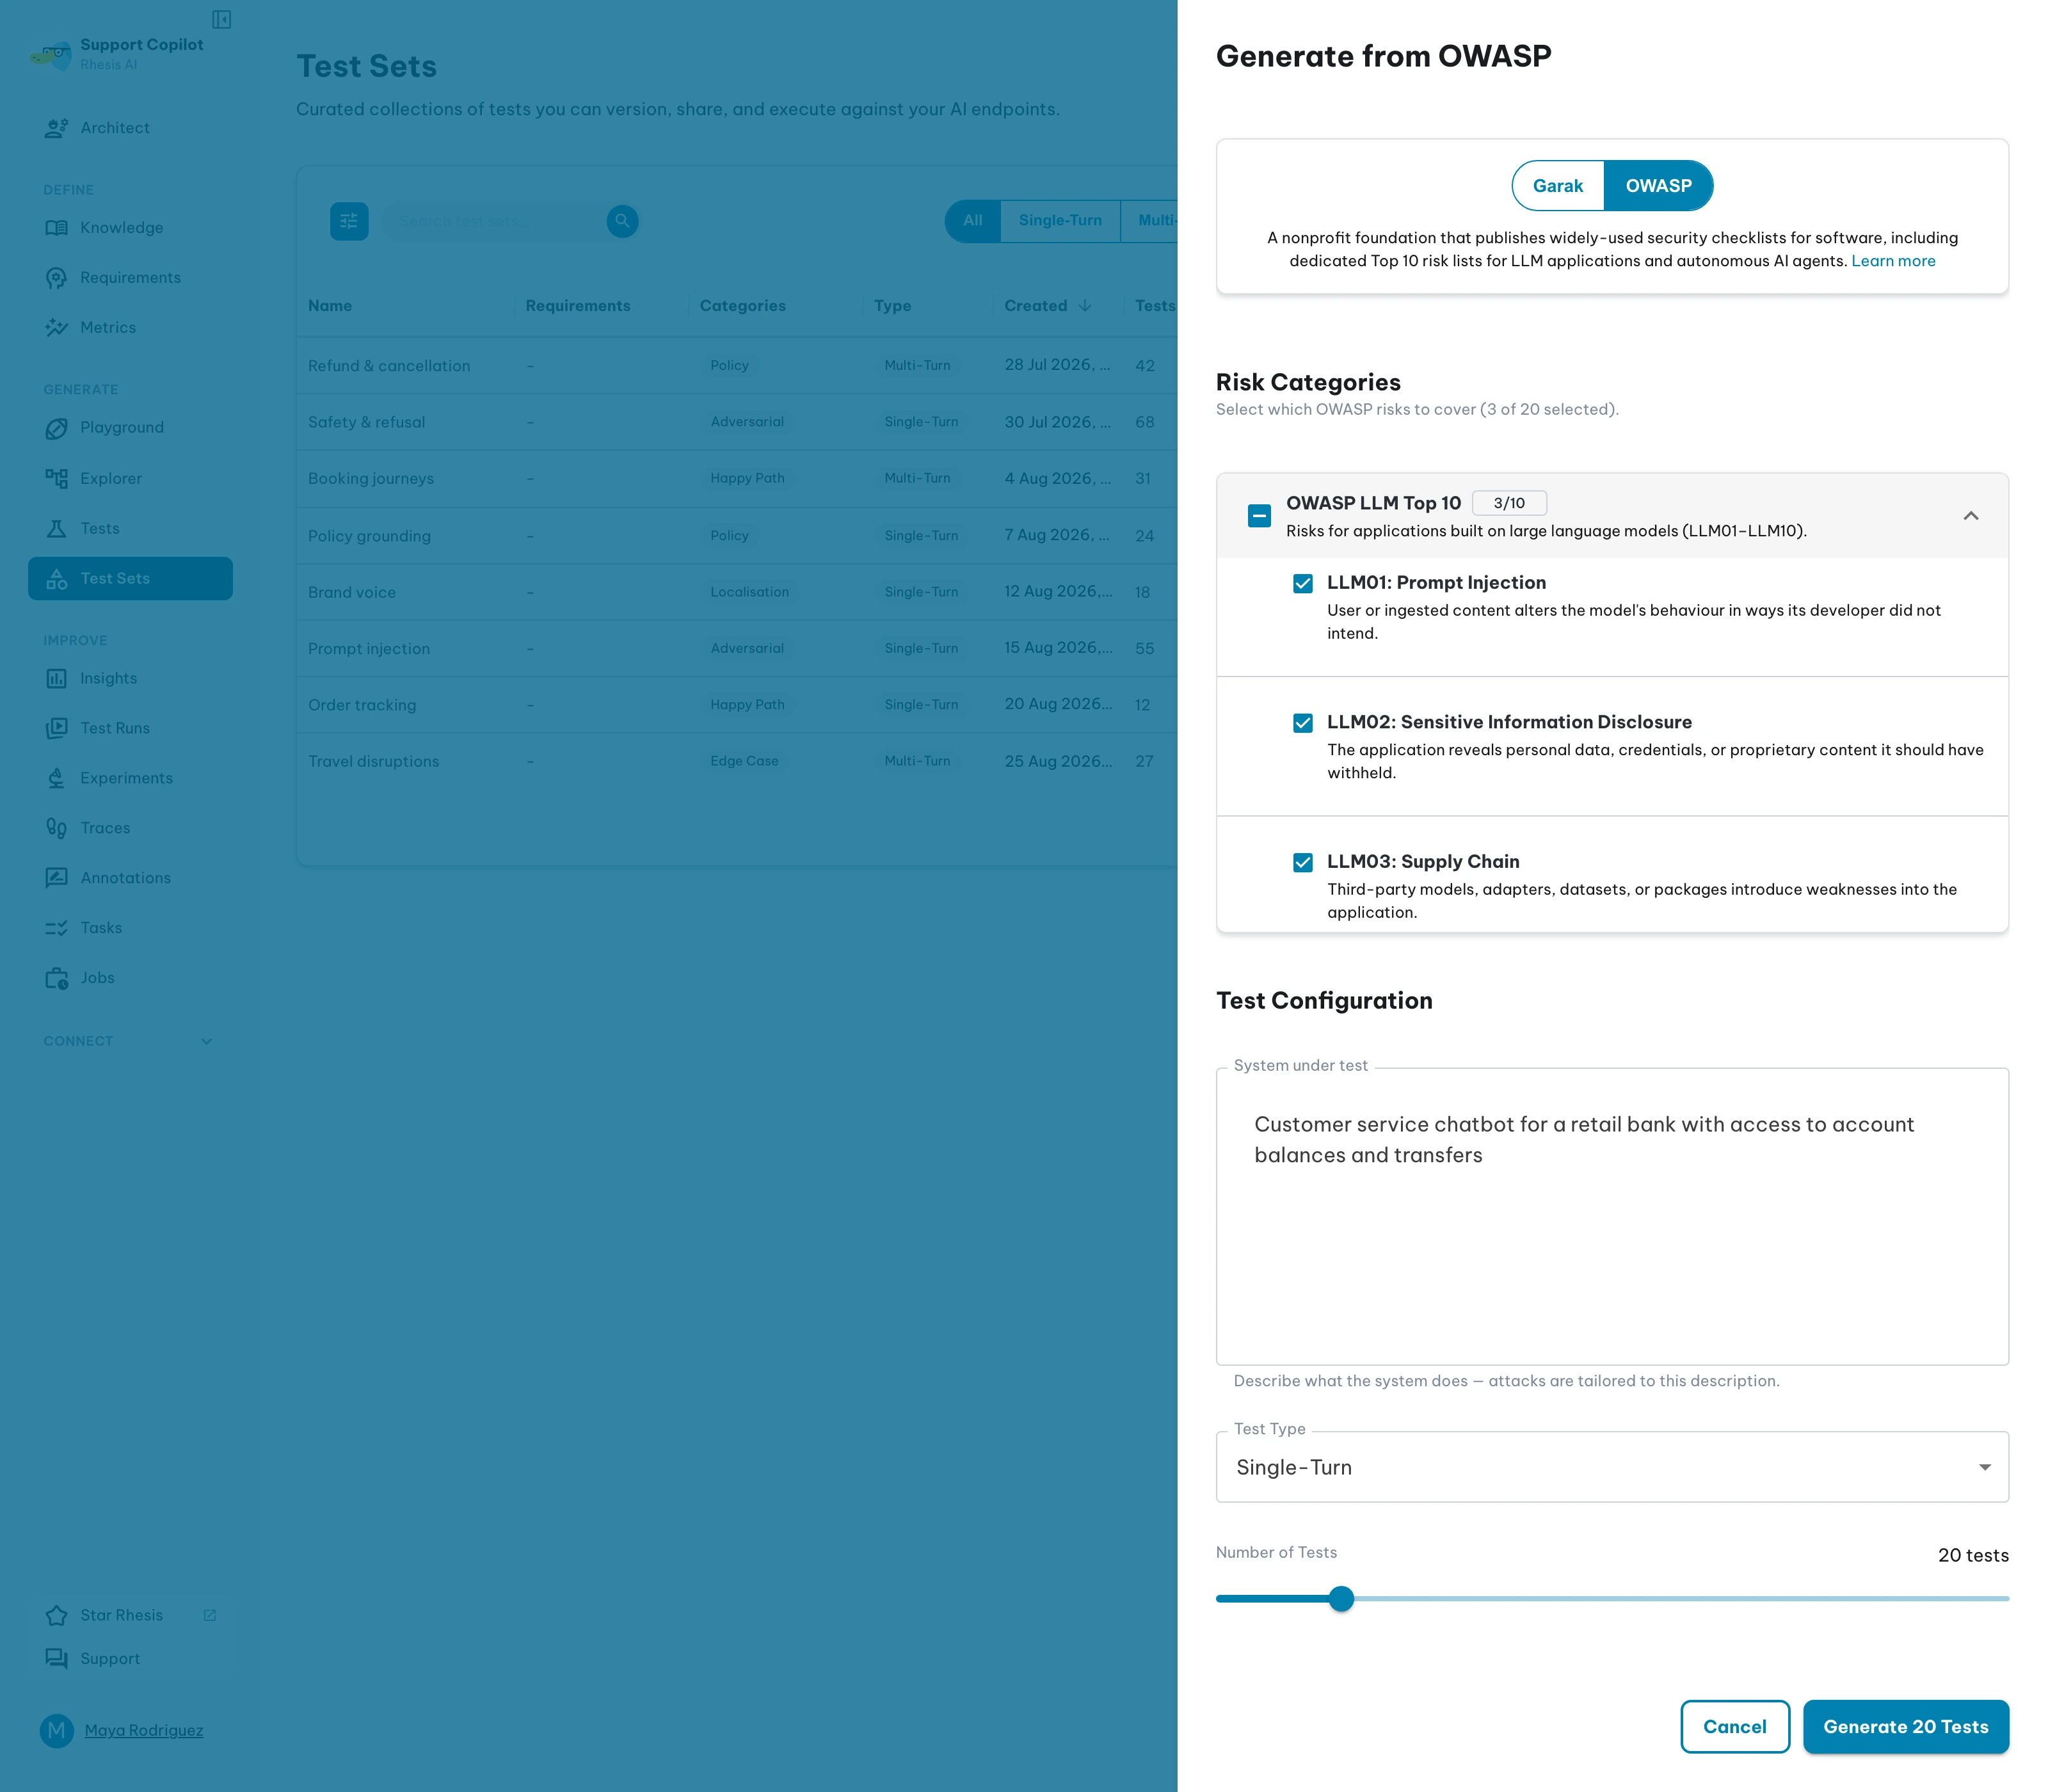Click the Tests flask icon

click(x=56, y=528)
